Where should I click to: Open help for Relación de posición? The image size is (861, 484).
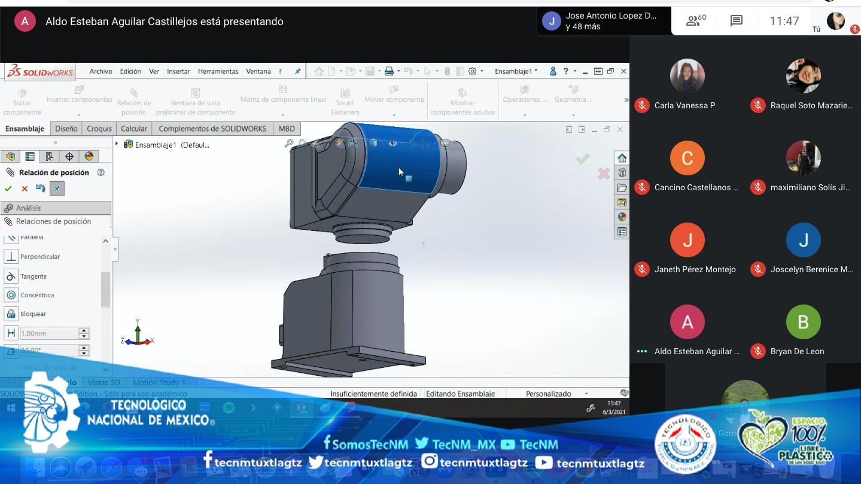[101, 172]
